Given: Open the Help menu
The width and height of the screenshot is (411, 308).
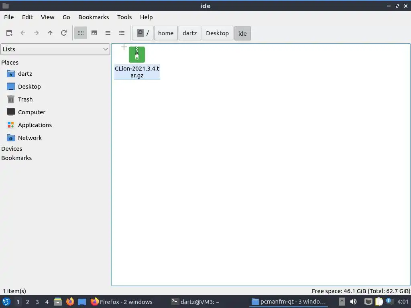Looking at the screenshot, I should point(146,17).
